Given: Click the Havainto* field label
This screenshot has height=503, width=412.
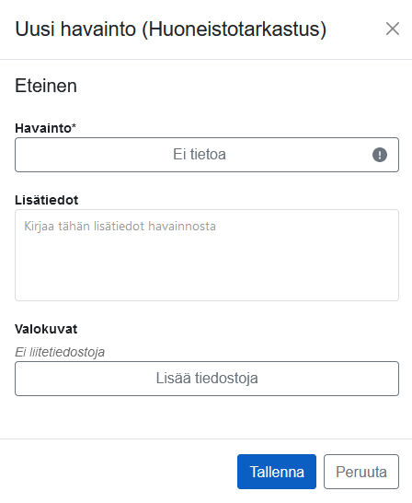Looking at the screenshot, I should coord(45,128).
